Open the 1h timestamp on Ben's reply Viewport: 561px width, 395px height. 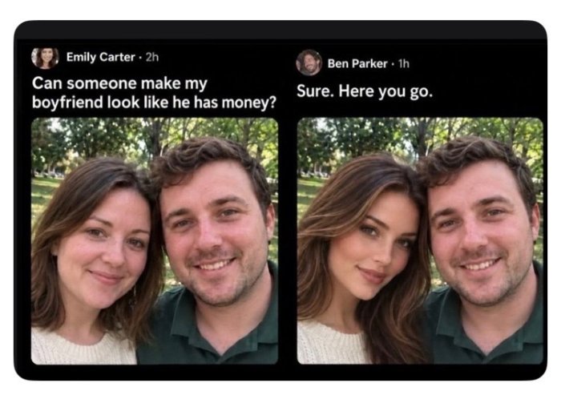coord(404,63)
